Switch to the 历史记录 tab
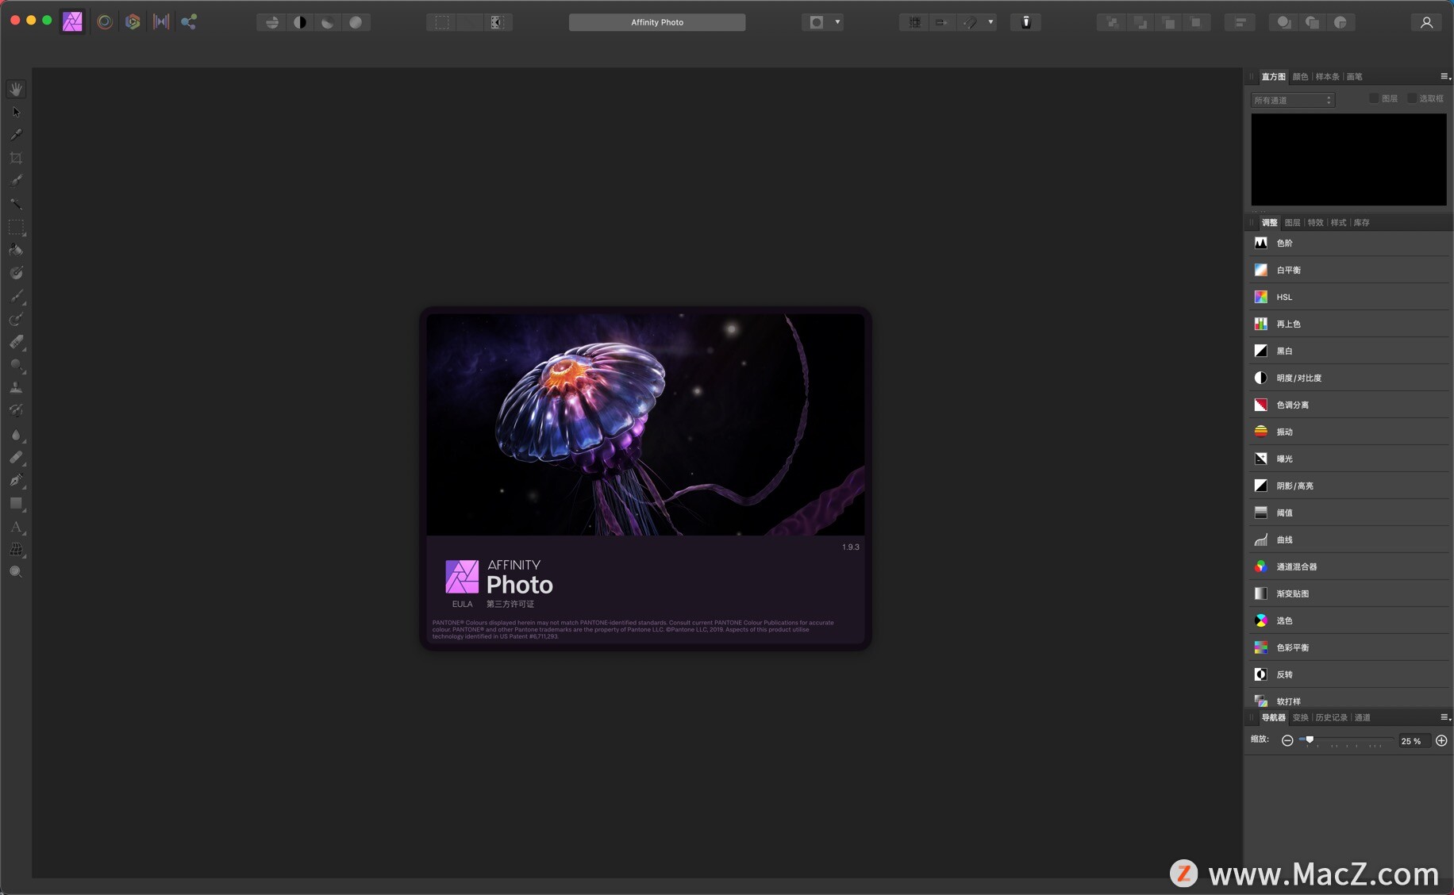 tap(1331, 718)
